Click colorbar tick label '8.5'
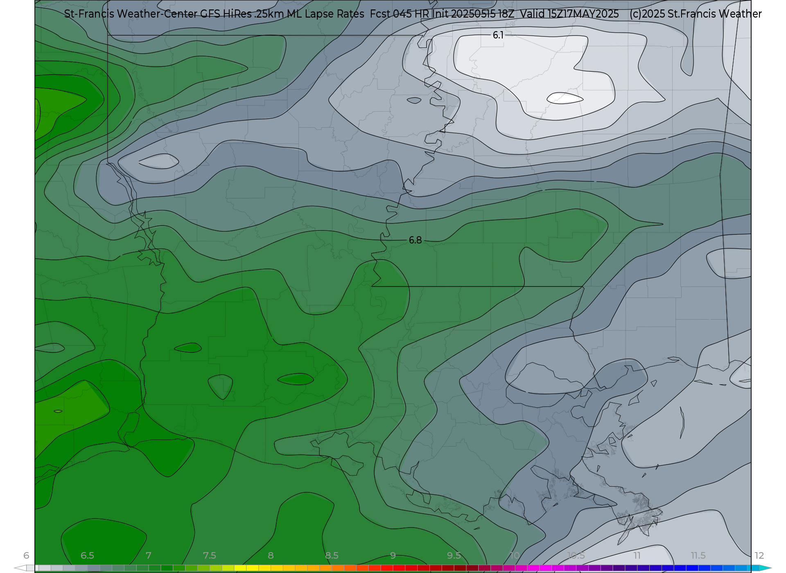This screenshot has height=573, width=786. pos(332,555)
